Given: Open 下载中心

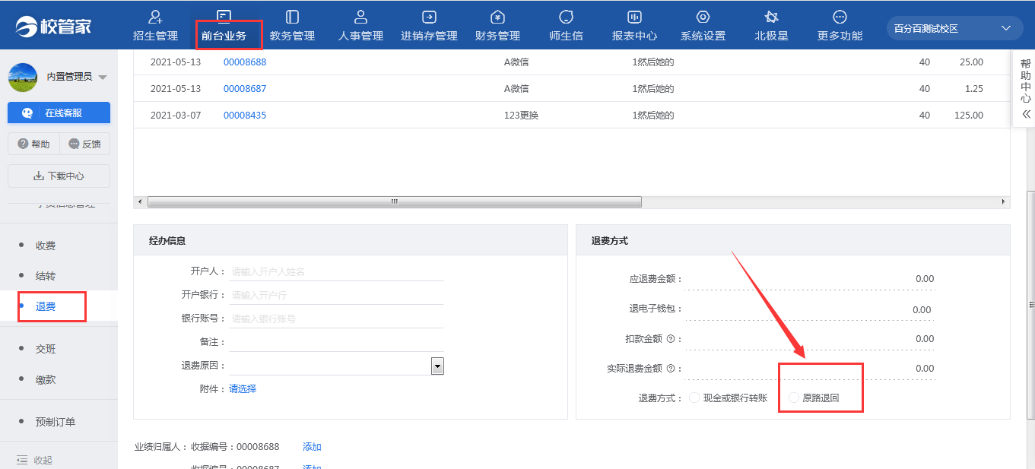Looking at the screenshot, I should click(59, 176).
